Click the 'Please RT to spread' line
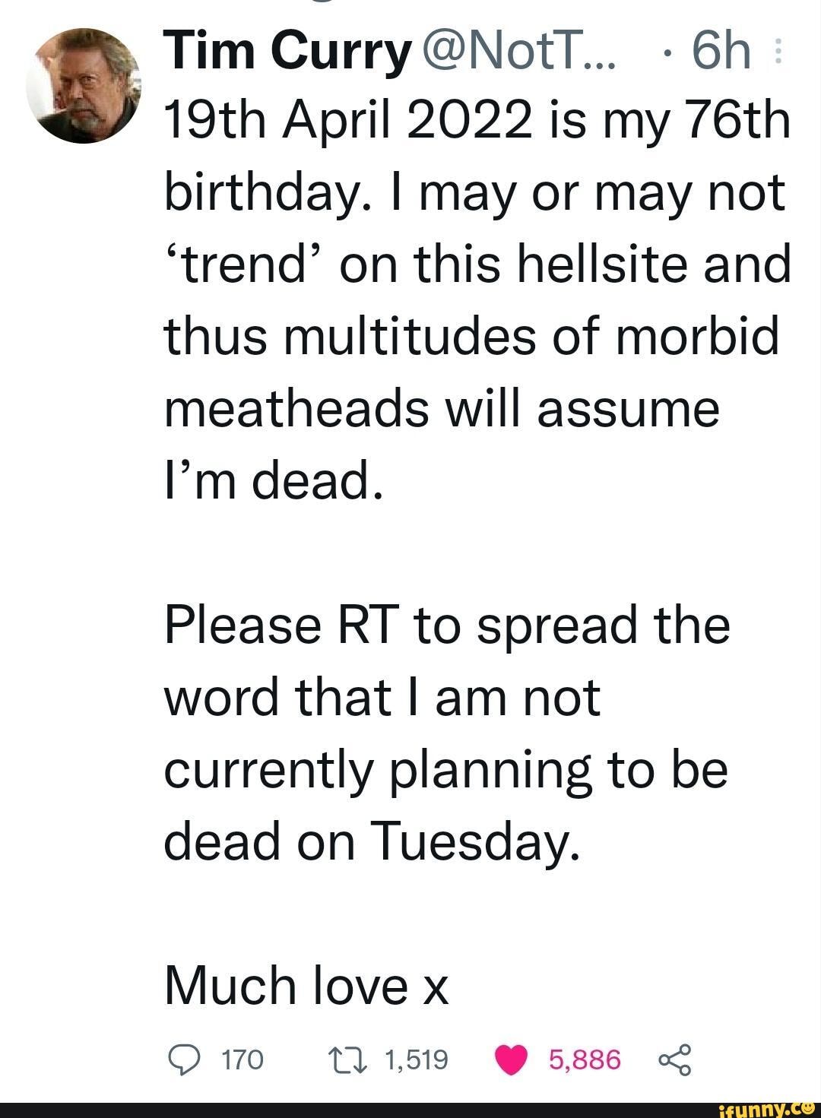Viewport: 821px width, 1118px height. (447, 626)
